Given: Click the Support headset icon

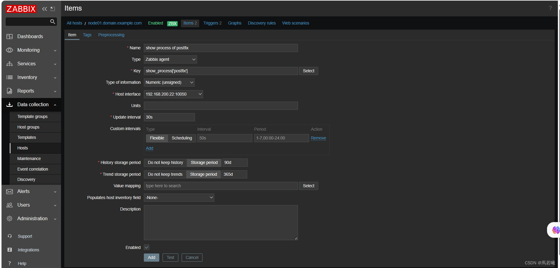Looking at the screenshot, I should point(10,236).
